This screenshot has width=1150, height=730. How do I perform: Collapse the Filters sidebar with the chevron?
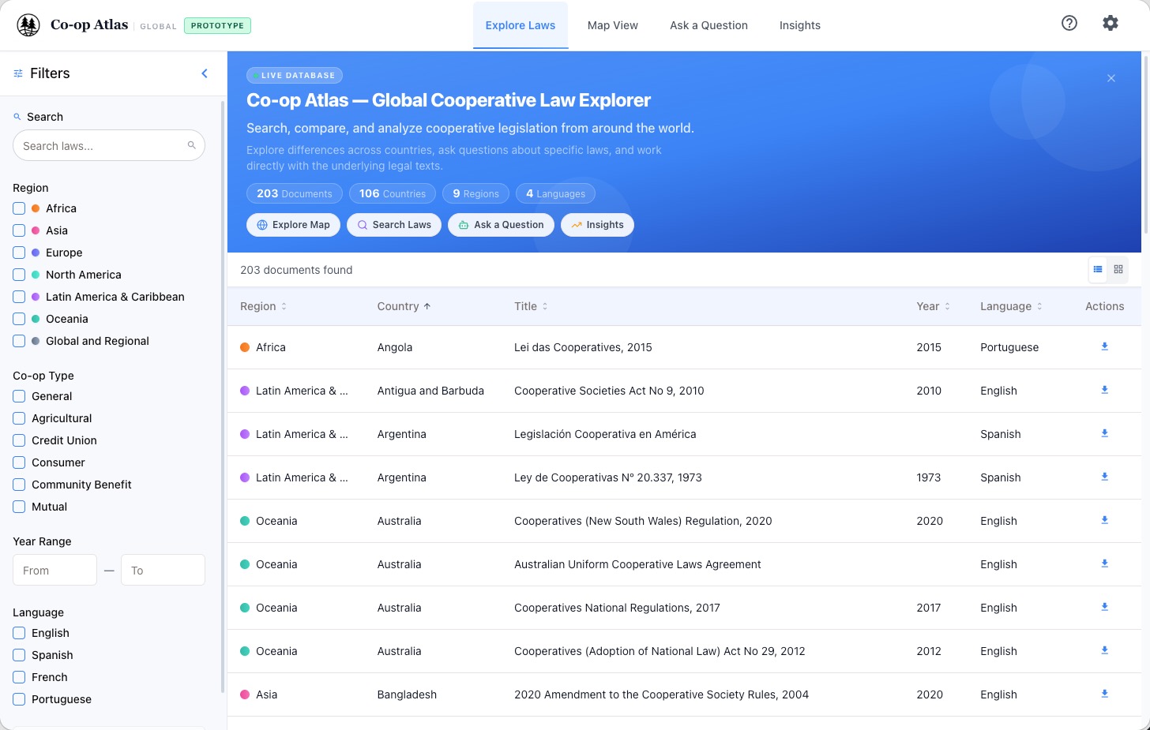[x=204, y=73]
